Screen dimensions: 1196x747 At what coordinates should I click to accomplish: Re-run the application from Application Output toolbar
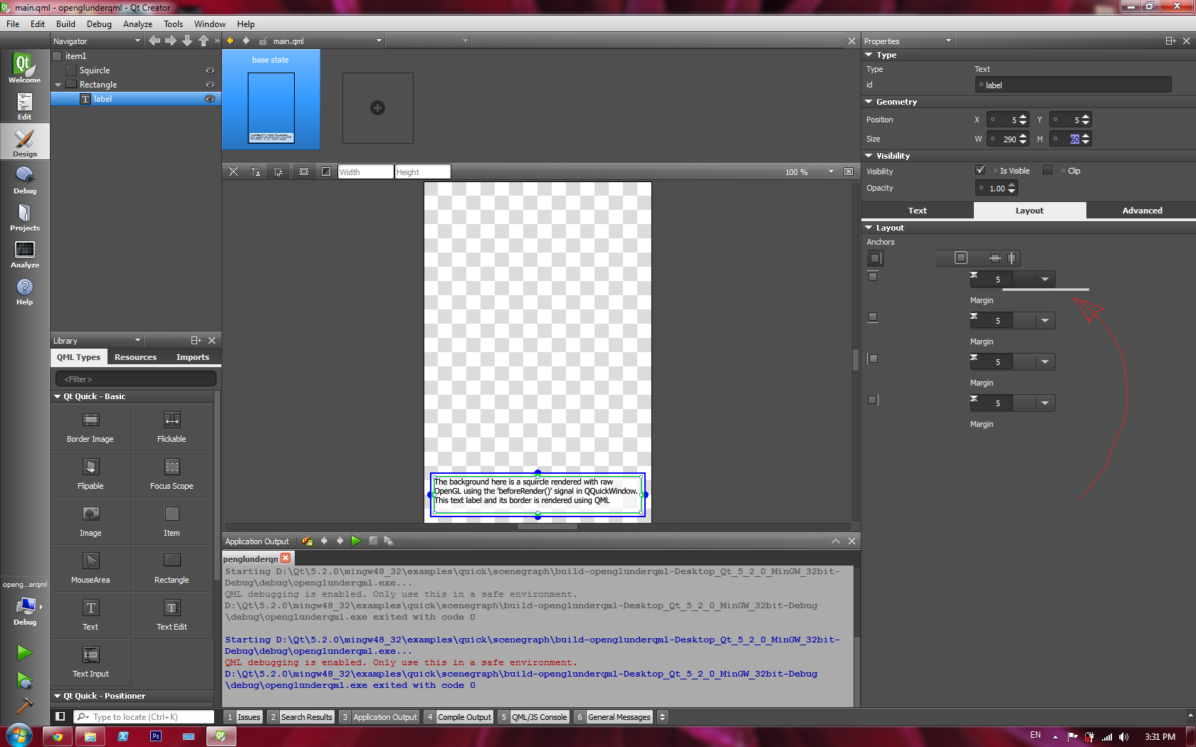356,541
